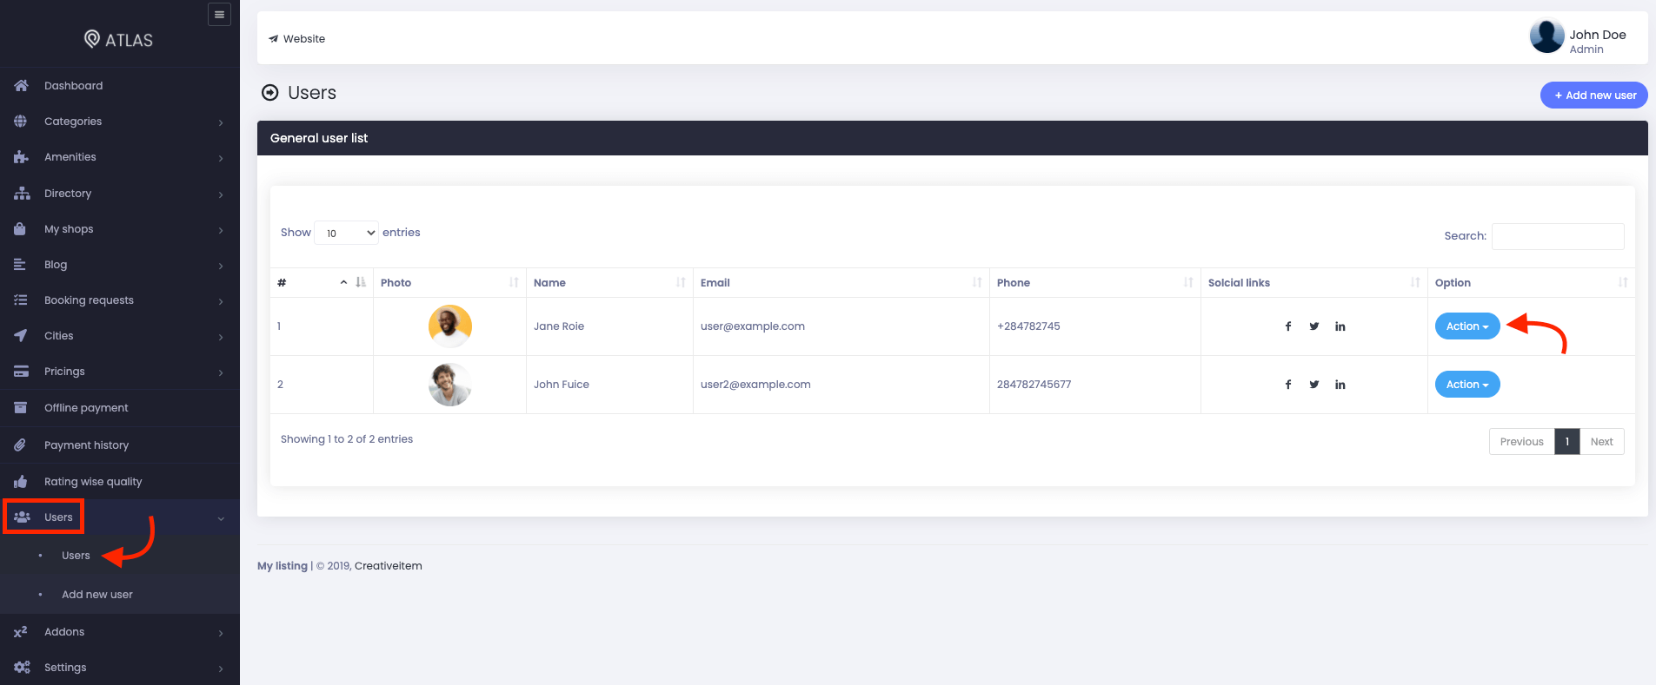The height and width of the screenshot is (685, 1656).
Task: Expand the Directory submenu chevron
Action: coord(221,194)
